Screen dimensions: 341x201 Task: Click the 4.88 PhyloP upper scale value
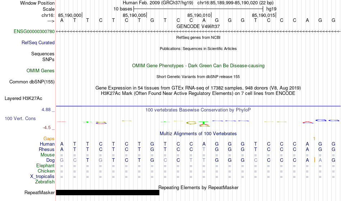pyautogui.click(x=46, y=110)
